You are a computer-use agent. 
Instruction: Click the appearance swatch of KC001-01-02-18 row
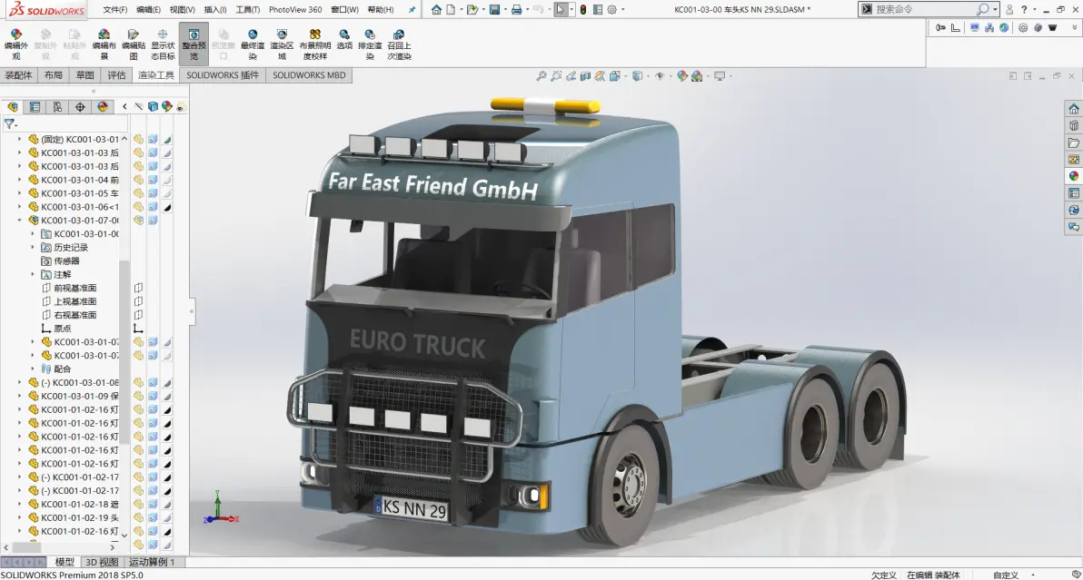pos(167,504)
